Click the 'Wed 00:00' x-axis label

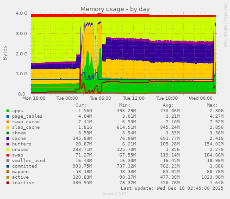(x=200, y=98)
